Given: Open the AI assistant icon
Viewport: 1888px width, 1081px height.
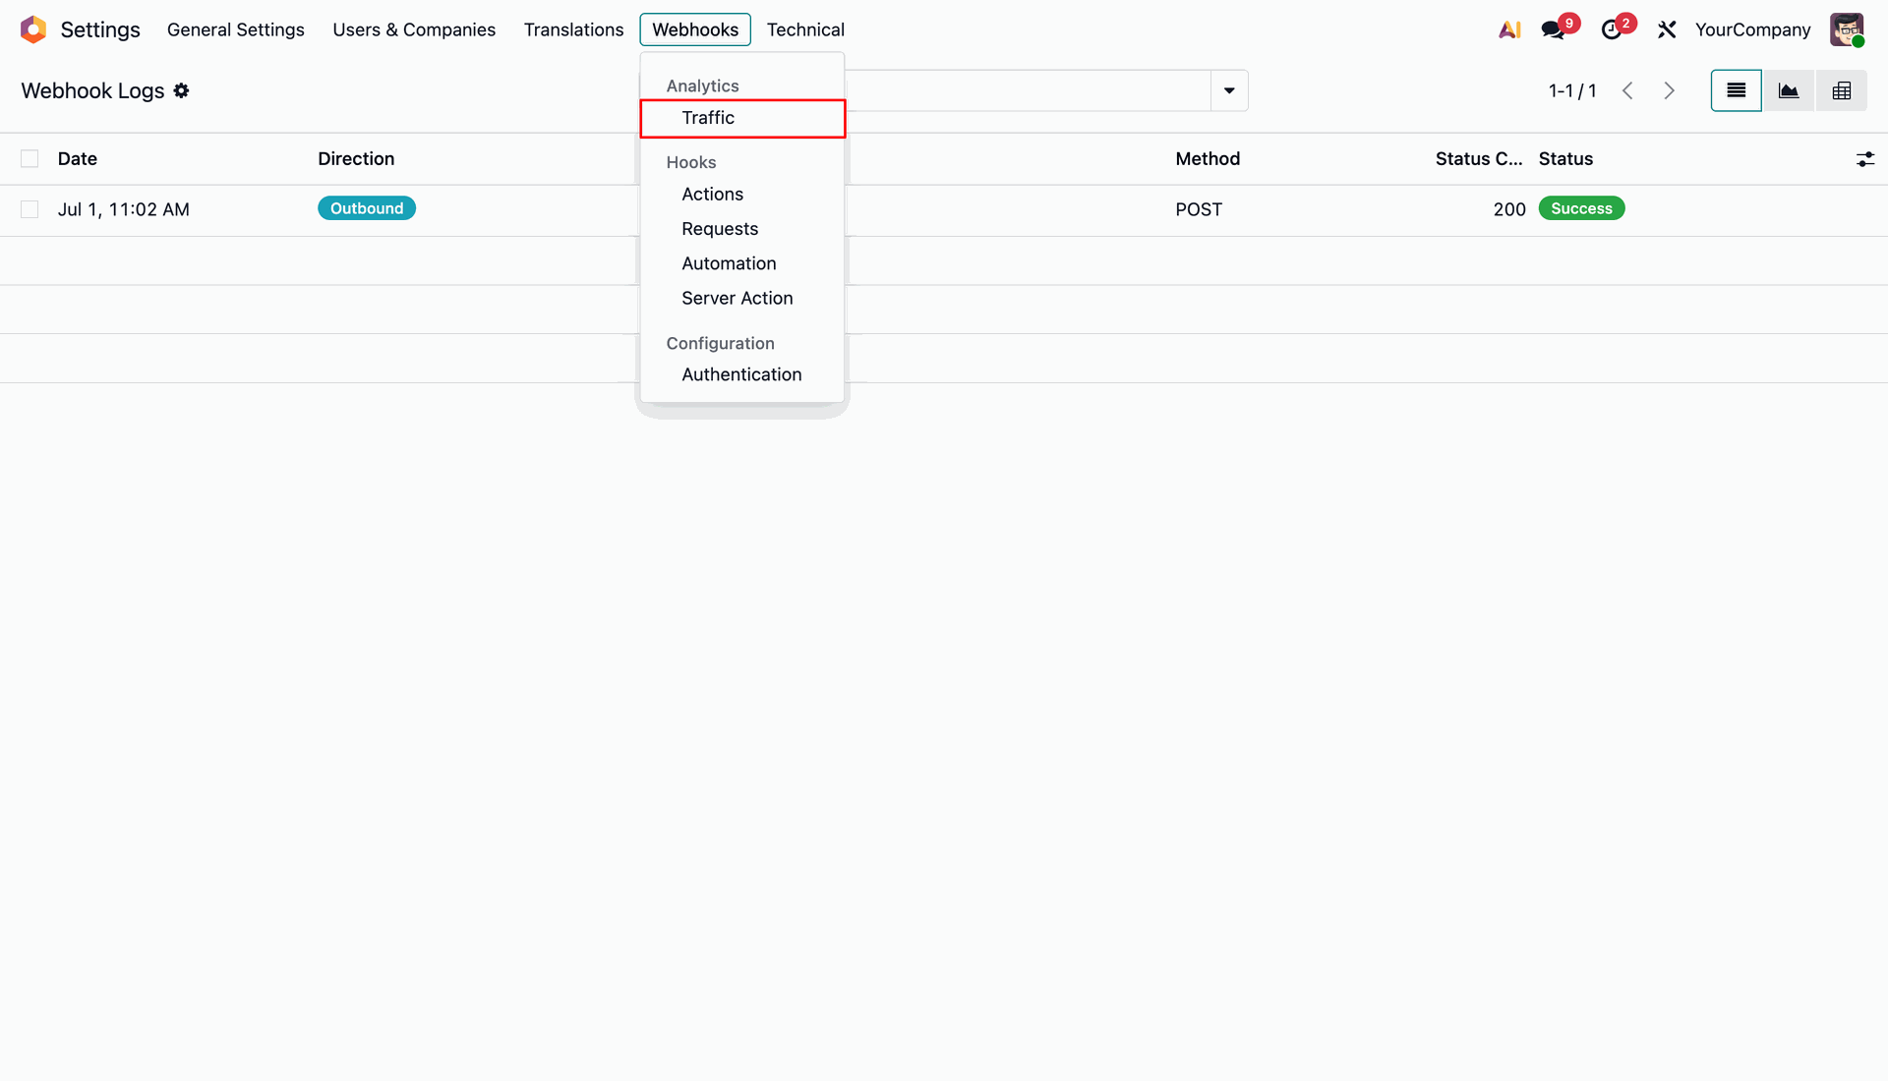Looking at the screenshot, I should tap(1509, 29).
